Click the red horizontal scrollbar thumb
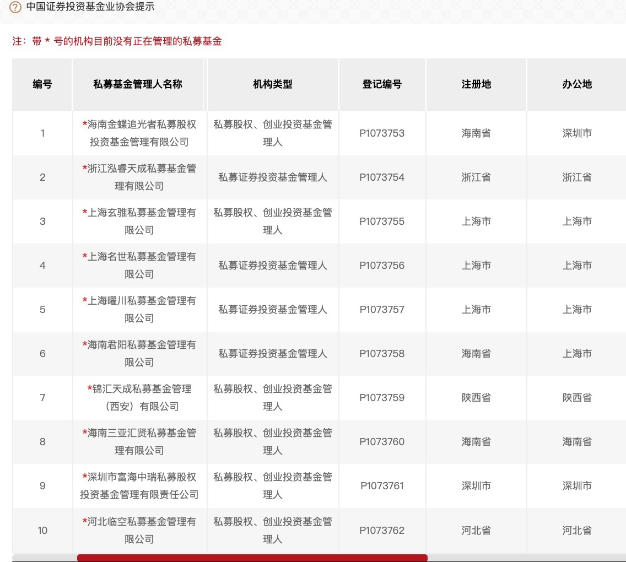 point(252,558)
